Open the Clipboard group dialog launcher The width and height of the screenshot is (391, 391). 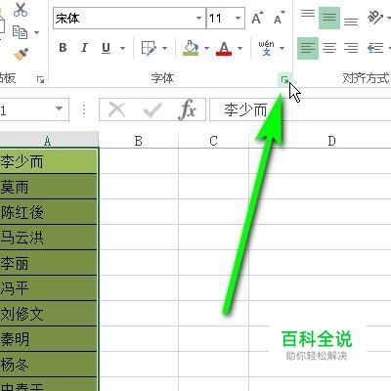(x=40, y=79)
